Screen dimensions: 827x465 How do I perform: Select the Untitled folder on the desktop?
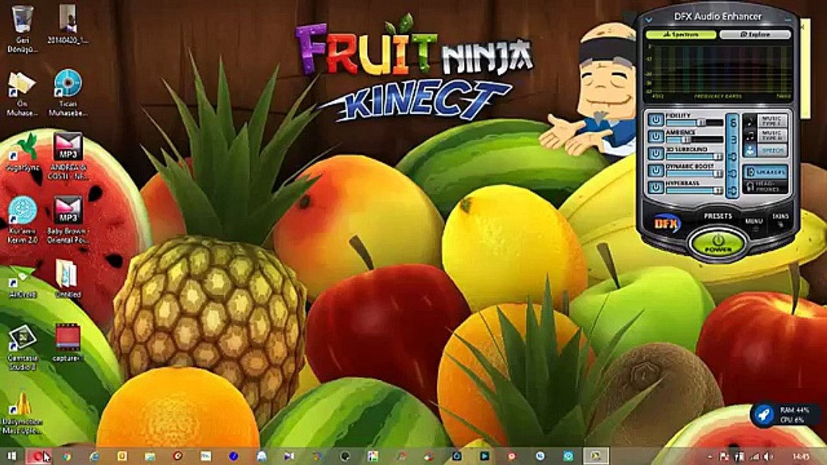[67, 279]
